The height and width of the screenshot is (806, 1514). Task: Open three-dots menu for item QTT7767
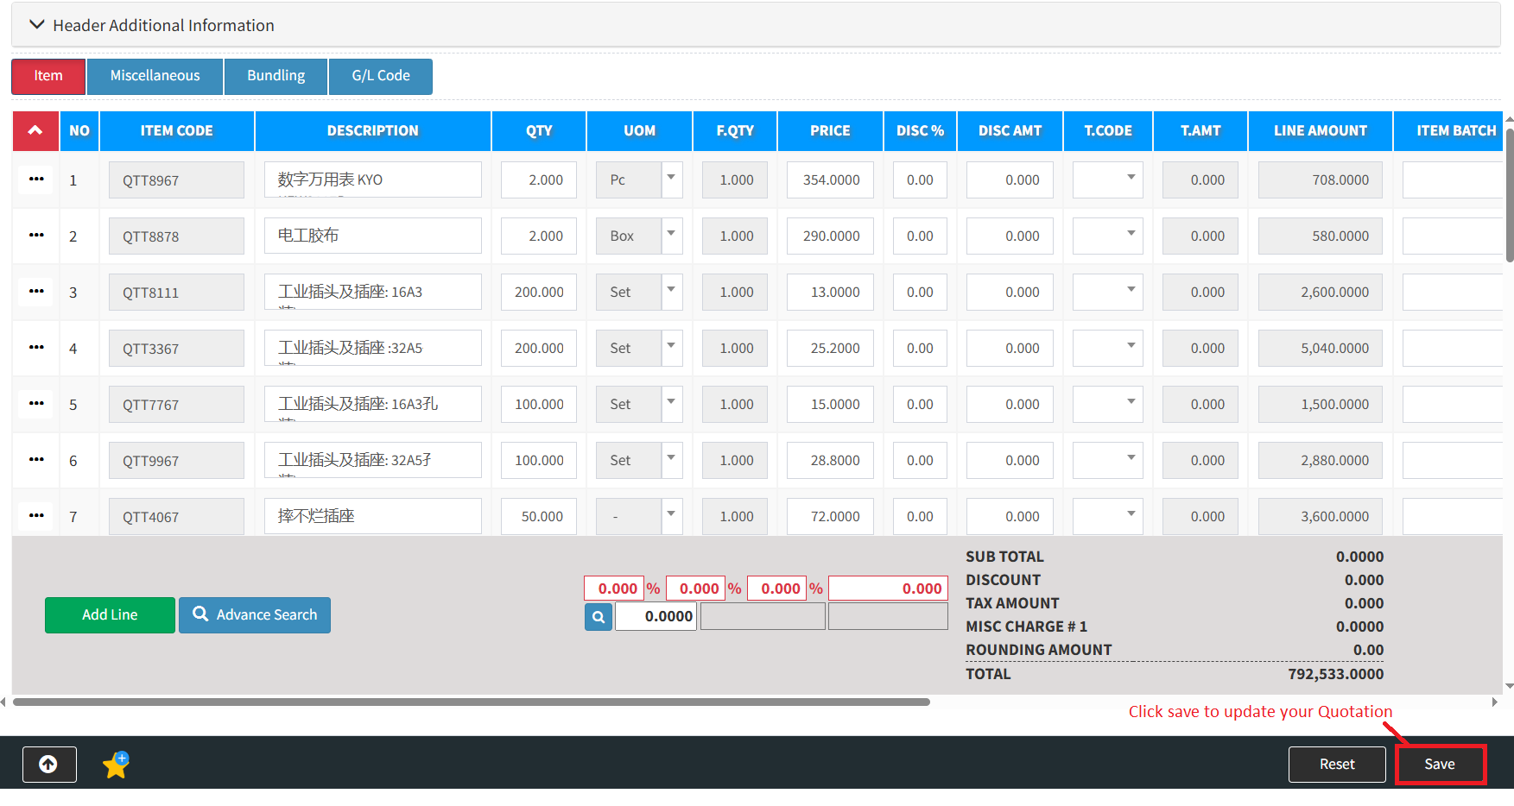pos(36,404)
